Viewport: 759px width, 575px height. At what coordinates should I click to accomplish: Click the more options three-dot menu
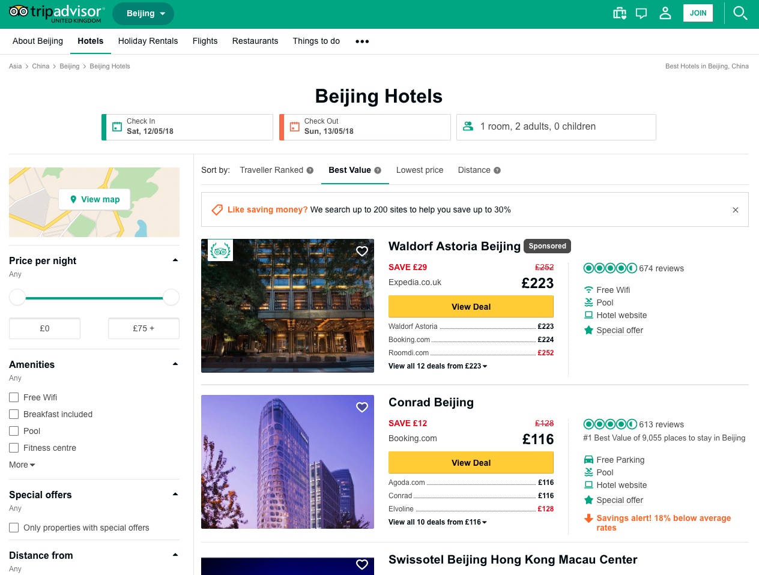pyautogui.click(x=362, y=41)
